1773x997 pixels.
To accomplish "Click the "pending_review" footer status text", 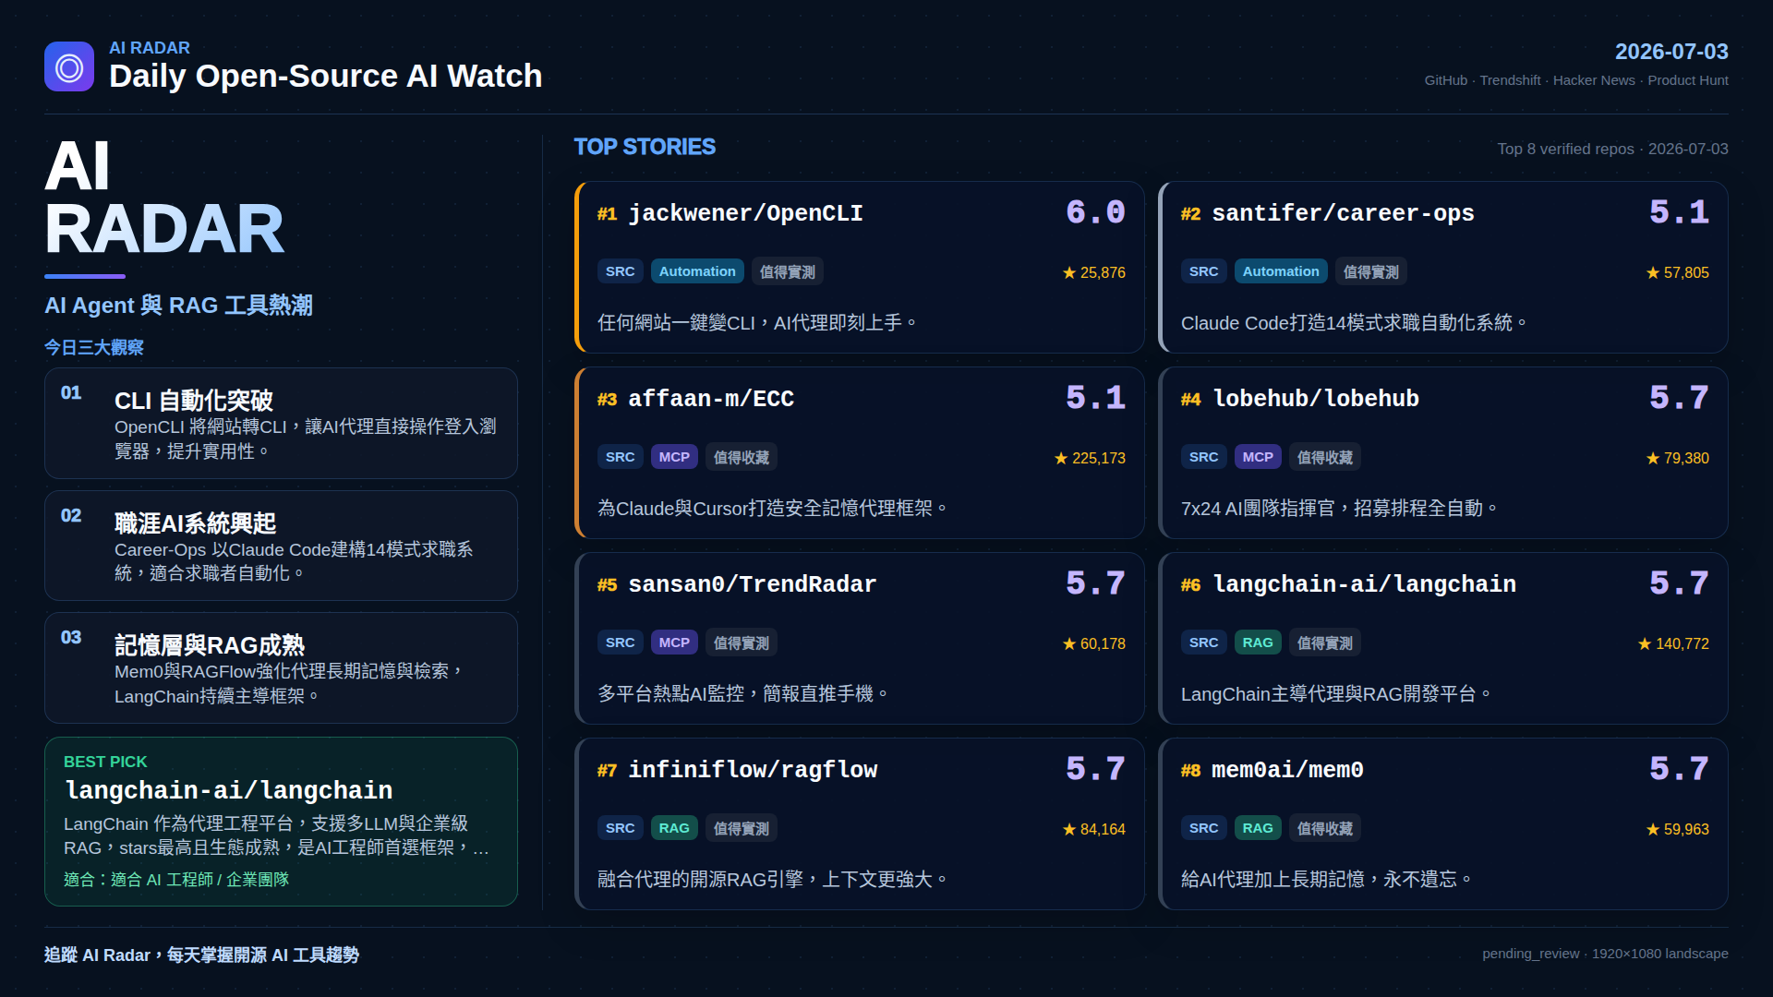I will pos(1530,954).
